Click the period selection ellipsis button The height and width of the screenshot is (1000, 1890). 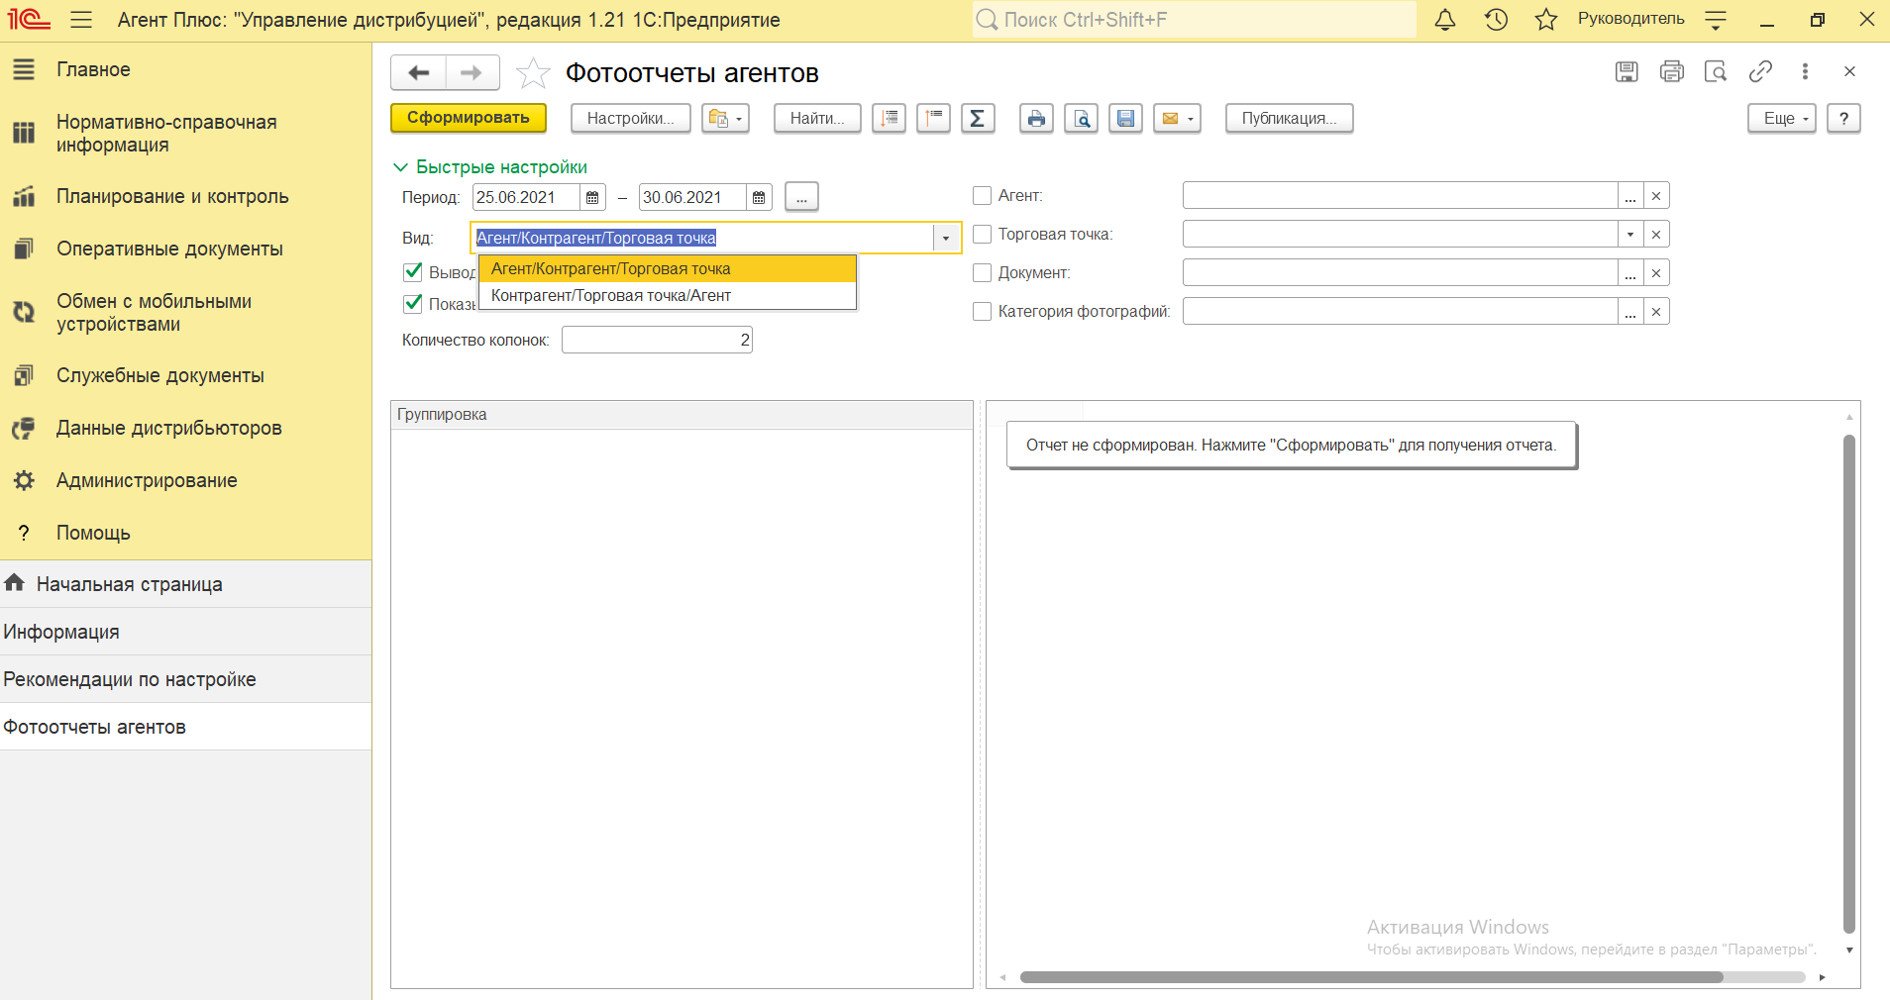coord(801,197)
